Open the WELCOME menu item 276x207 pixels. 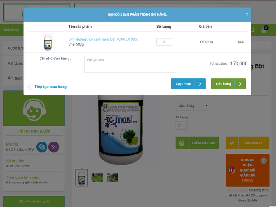coord(11,30)
